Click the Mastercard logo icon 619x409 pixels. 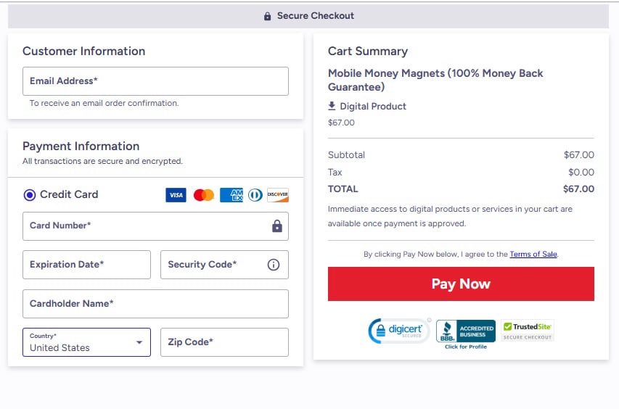pyautogui.click(x=204, y=195)
